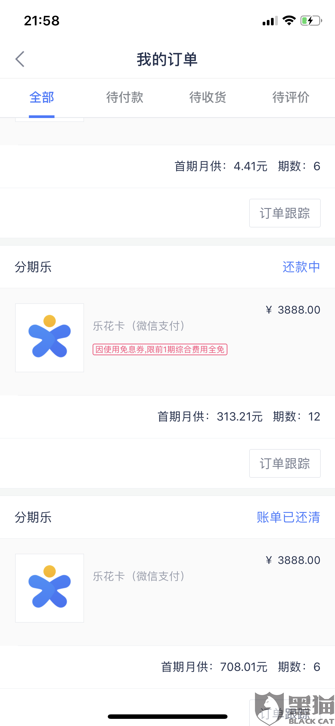Screen dimensions: 335x726
Task: Tap the 还款中 status link
Action: [x=301, y=267]
